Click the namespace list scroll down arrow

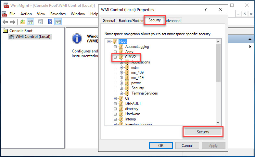click(218, 123)
